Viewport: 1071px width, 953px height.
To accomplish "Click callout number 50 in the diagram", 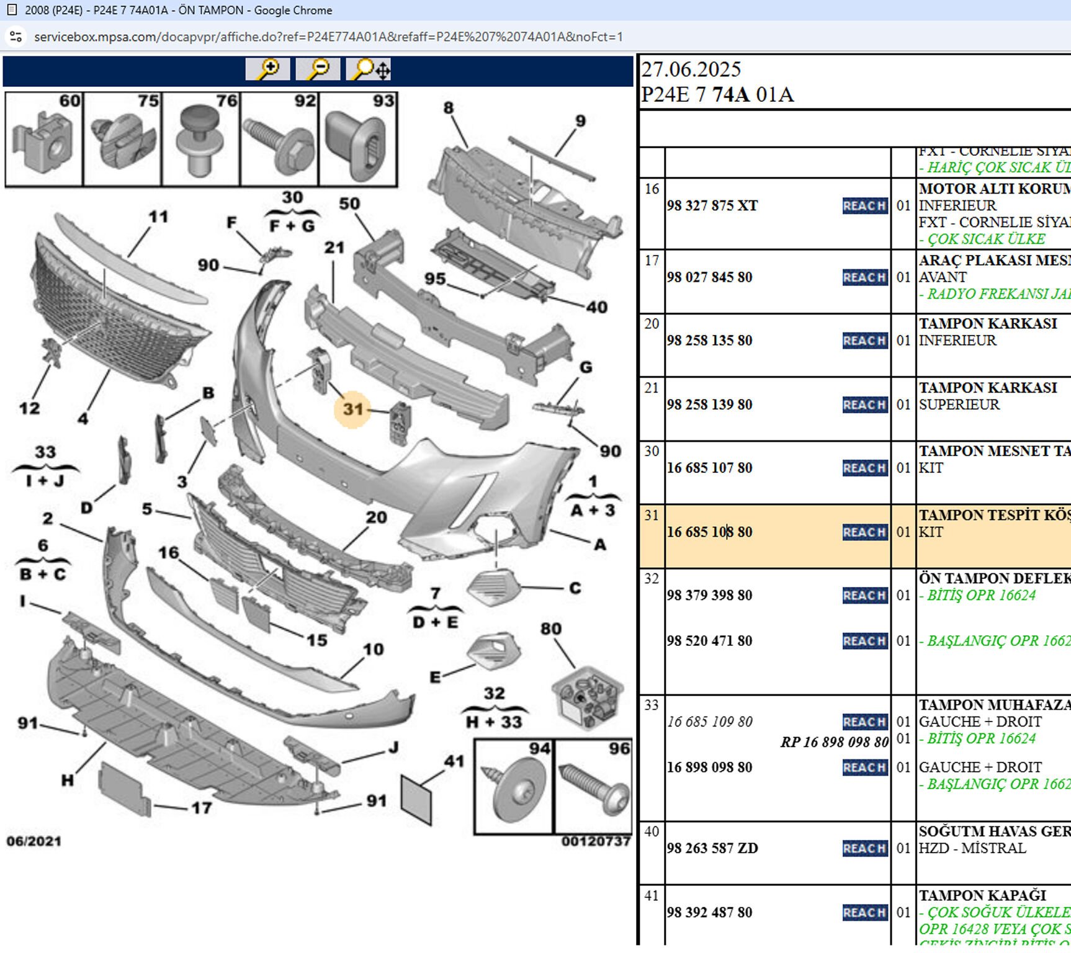I will coord(349,204).
